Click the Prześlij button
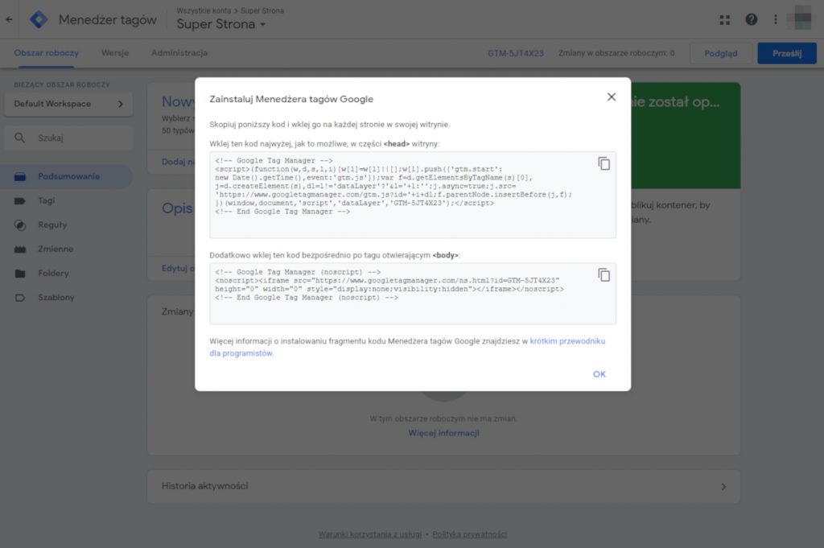Screen dimensions: 824x548 [787, 54]
